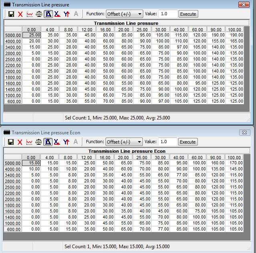This screenshot has height=253, width=256.
Task: Click the save icon in Transmission Line pressure window
Action: tap(11, 14)
